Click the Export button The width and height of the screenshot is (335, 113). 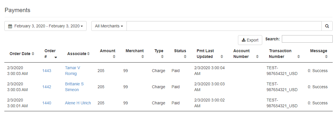click(250, 40)
